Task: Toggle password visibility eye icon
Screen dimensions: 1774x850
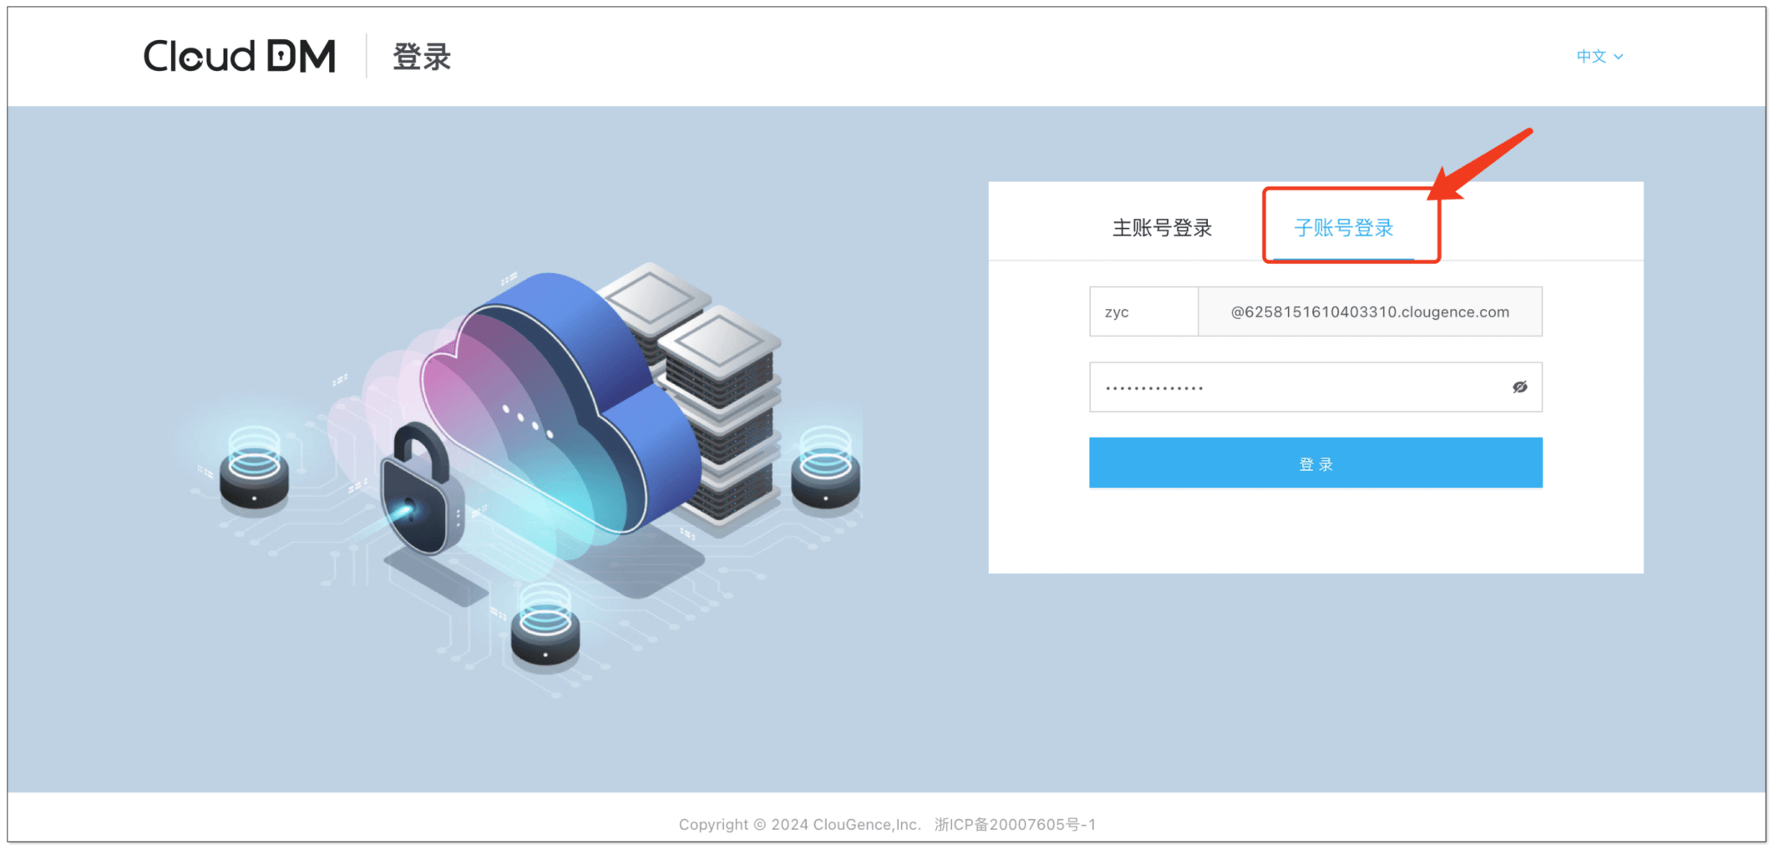Action: coord(1519,387)
